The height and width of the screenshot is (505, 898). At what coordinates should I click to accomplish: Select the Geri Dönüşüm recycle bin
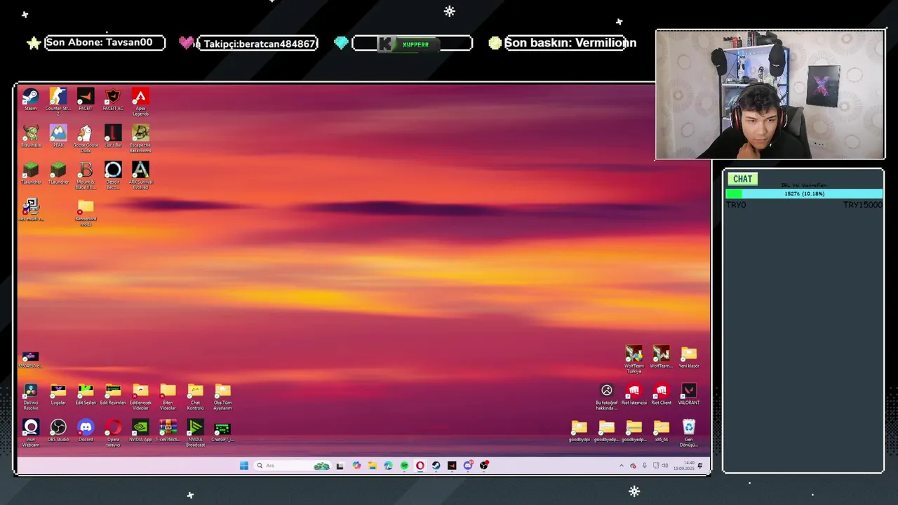[x=689, y=433]
